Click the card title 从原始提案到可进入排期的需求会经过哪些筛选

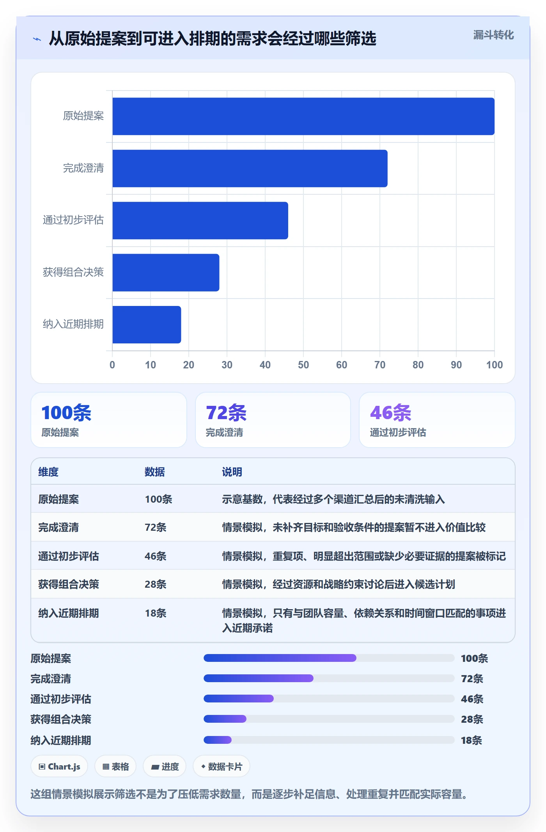pyautogui.click(x=213, y=39)
